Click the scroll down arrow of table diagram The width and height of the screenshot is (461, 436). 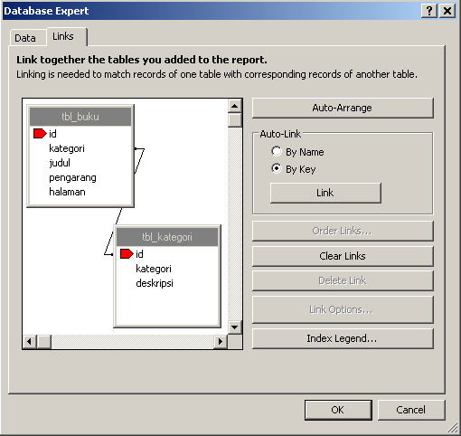tap(235, 327)
